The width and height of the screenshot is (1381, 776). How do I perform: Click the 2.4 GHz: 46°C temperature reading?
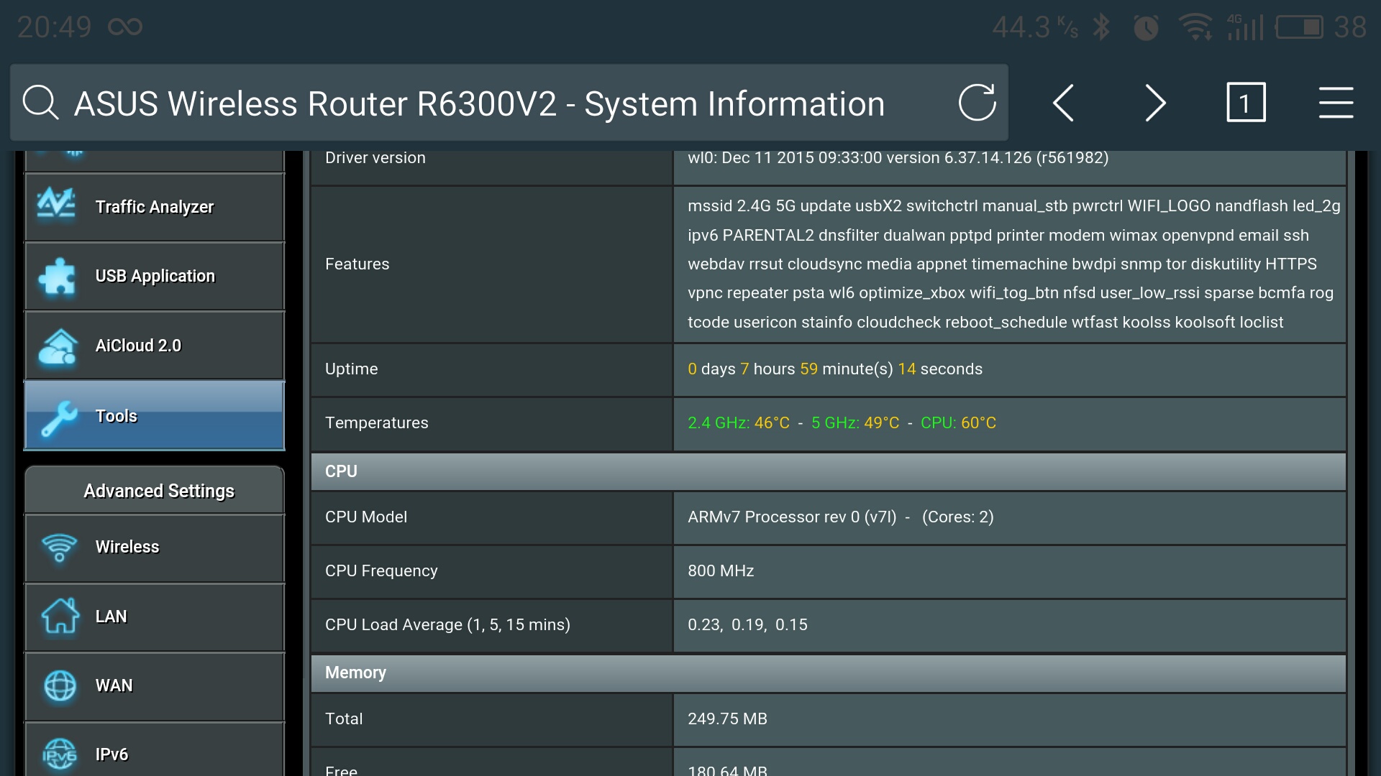pos(738,423)
